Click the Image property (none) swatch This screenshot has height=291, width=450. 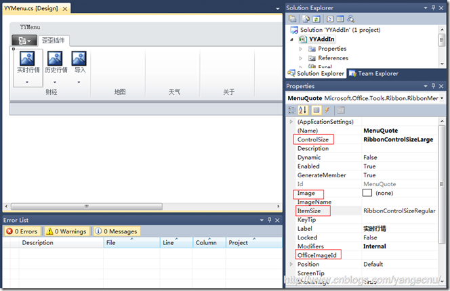tap(367, 193)
